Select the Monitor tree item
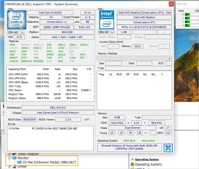 click(23, 158)
